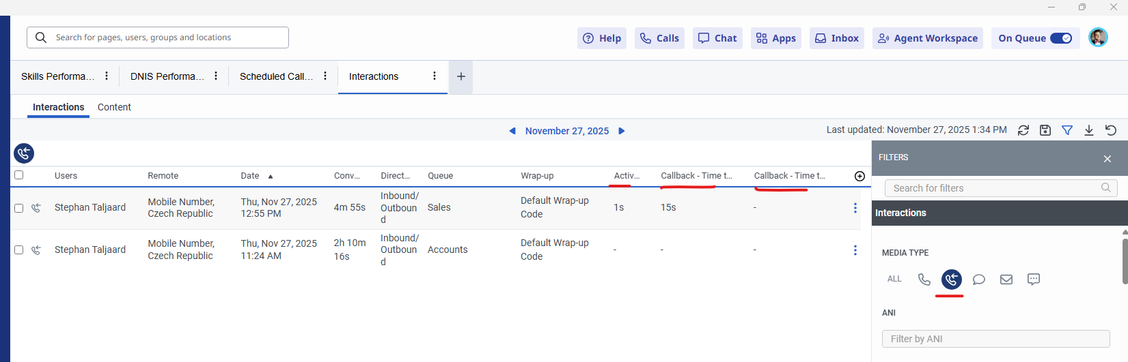Open the filter funnel icon
The image size is (1128, 362).
(x=1067, y=130)
